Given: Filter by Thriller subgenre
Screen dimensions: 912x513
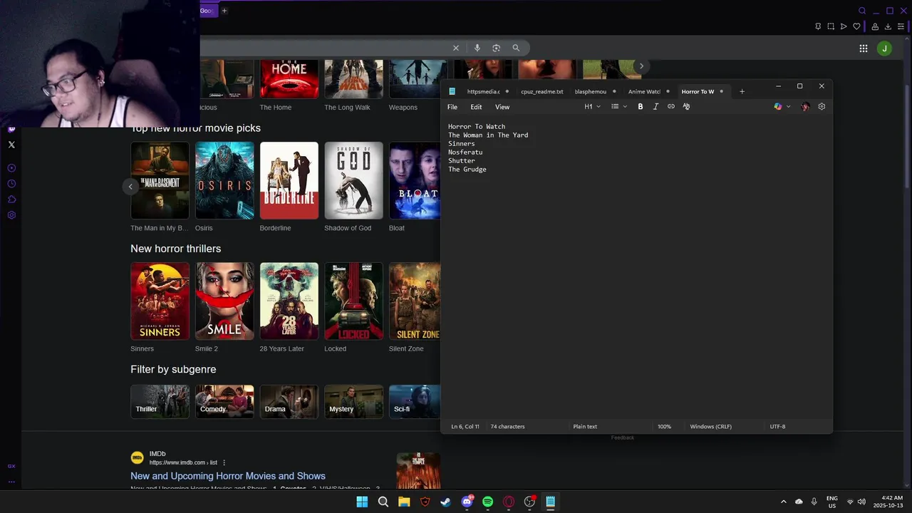Looking at the screenshot, I should coord(160,402).
